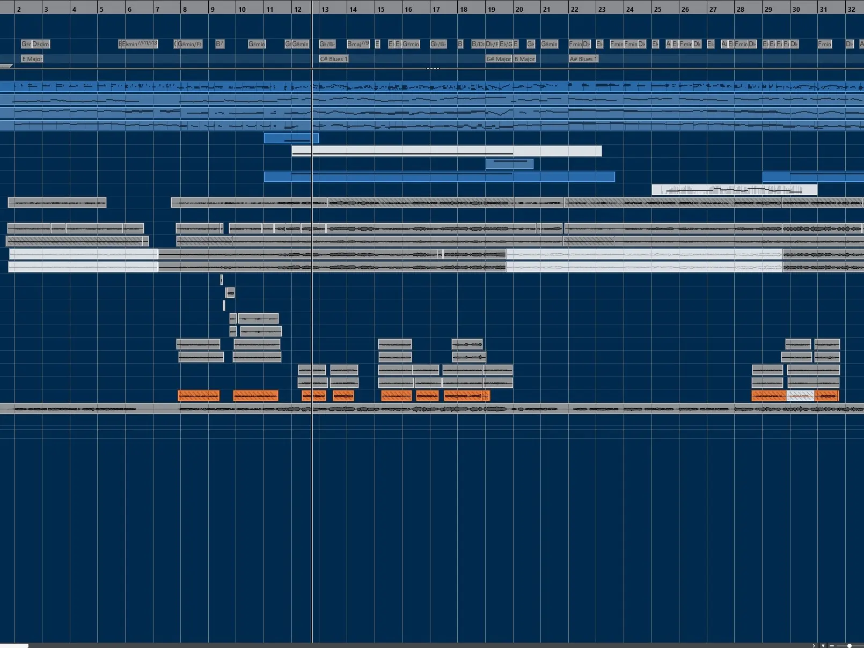Screen dimensions: 864x648
Task: Click bar 28 on the timeline ruler
Action: tap(741, 9)
